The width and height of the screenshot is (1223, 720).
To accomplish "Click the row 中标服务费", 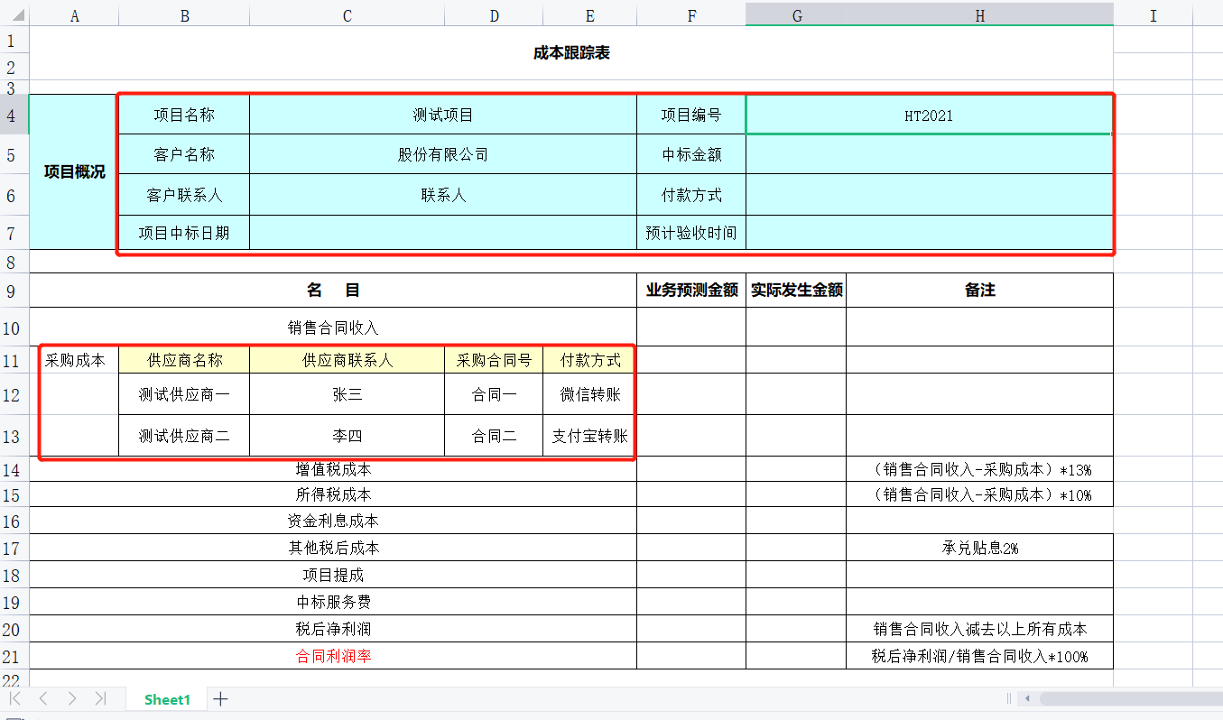I will [333, 602].
